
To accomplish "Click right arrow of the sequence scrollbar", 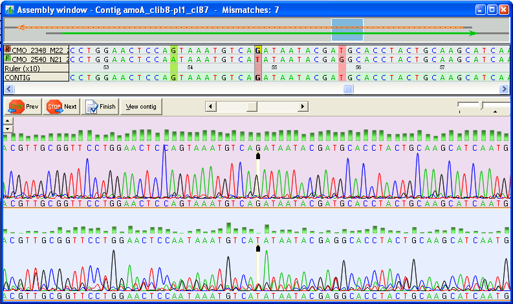I will [504, 89].
